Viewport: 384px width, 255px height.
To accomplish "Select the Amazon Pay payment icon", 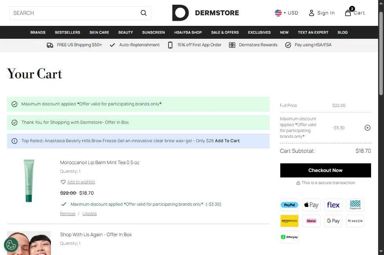I will 289,221.
